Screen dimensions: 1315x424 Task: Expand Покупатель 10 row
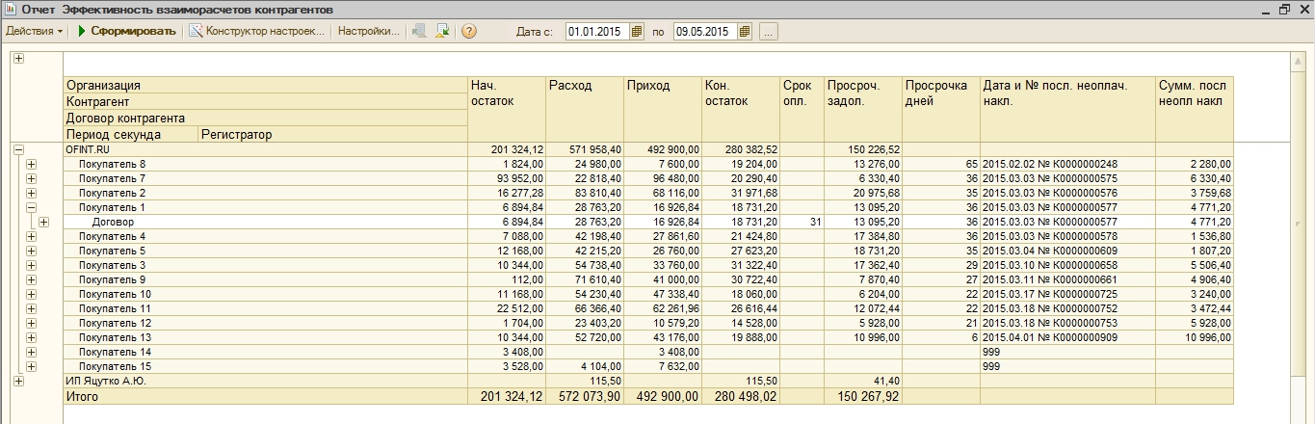[x=31, y=294]
